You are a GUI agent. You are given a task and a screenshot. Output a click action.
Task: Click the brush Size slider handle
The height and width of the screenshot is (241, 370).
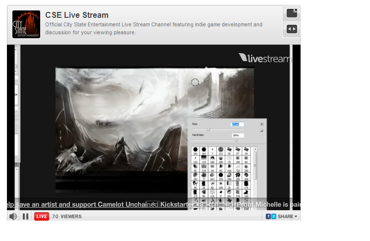pyautogui.click(x=208, y=129)
